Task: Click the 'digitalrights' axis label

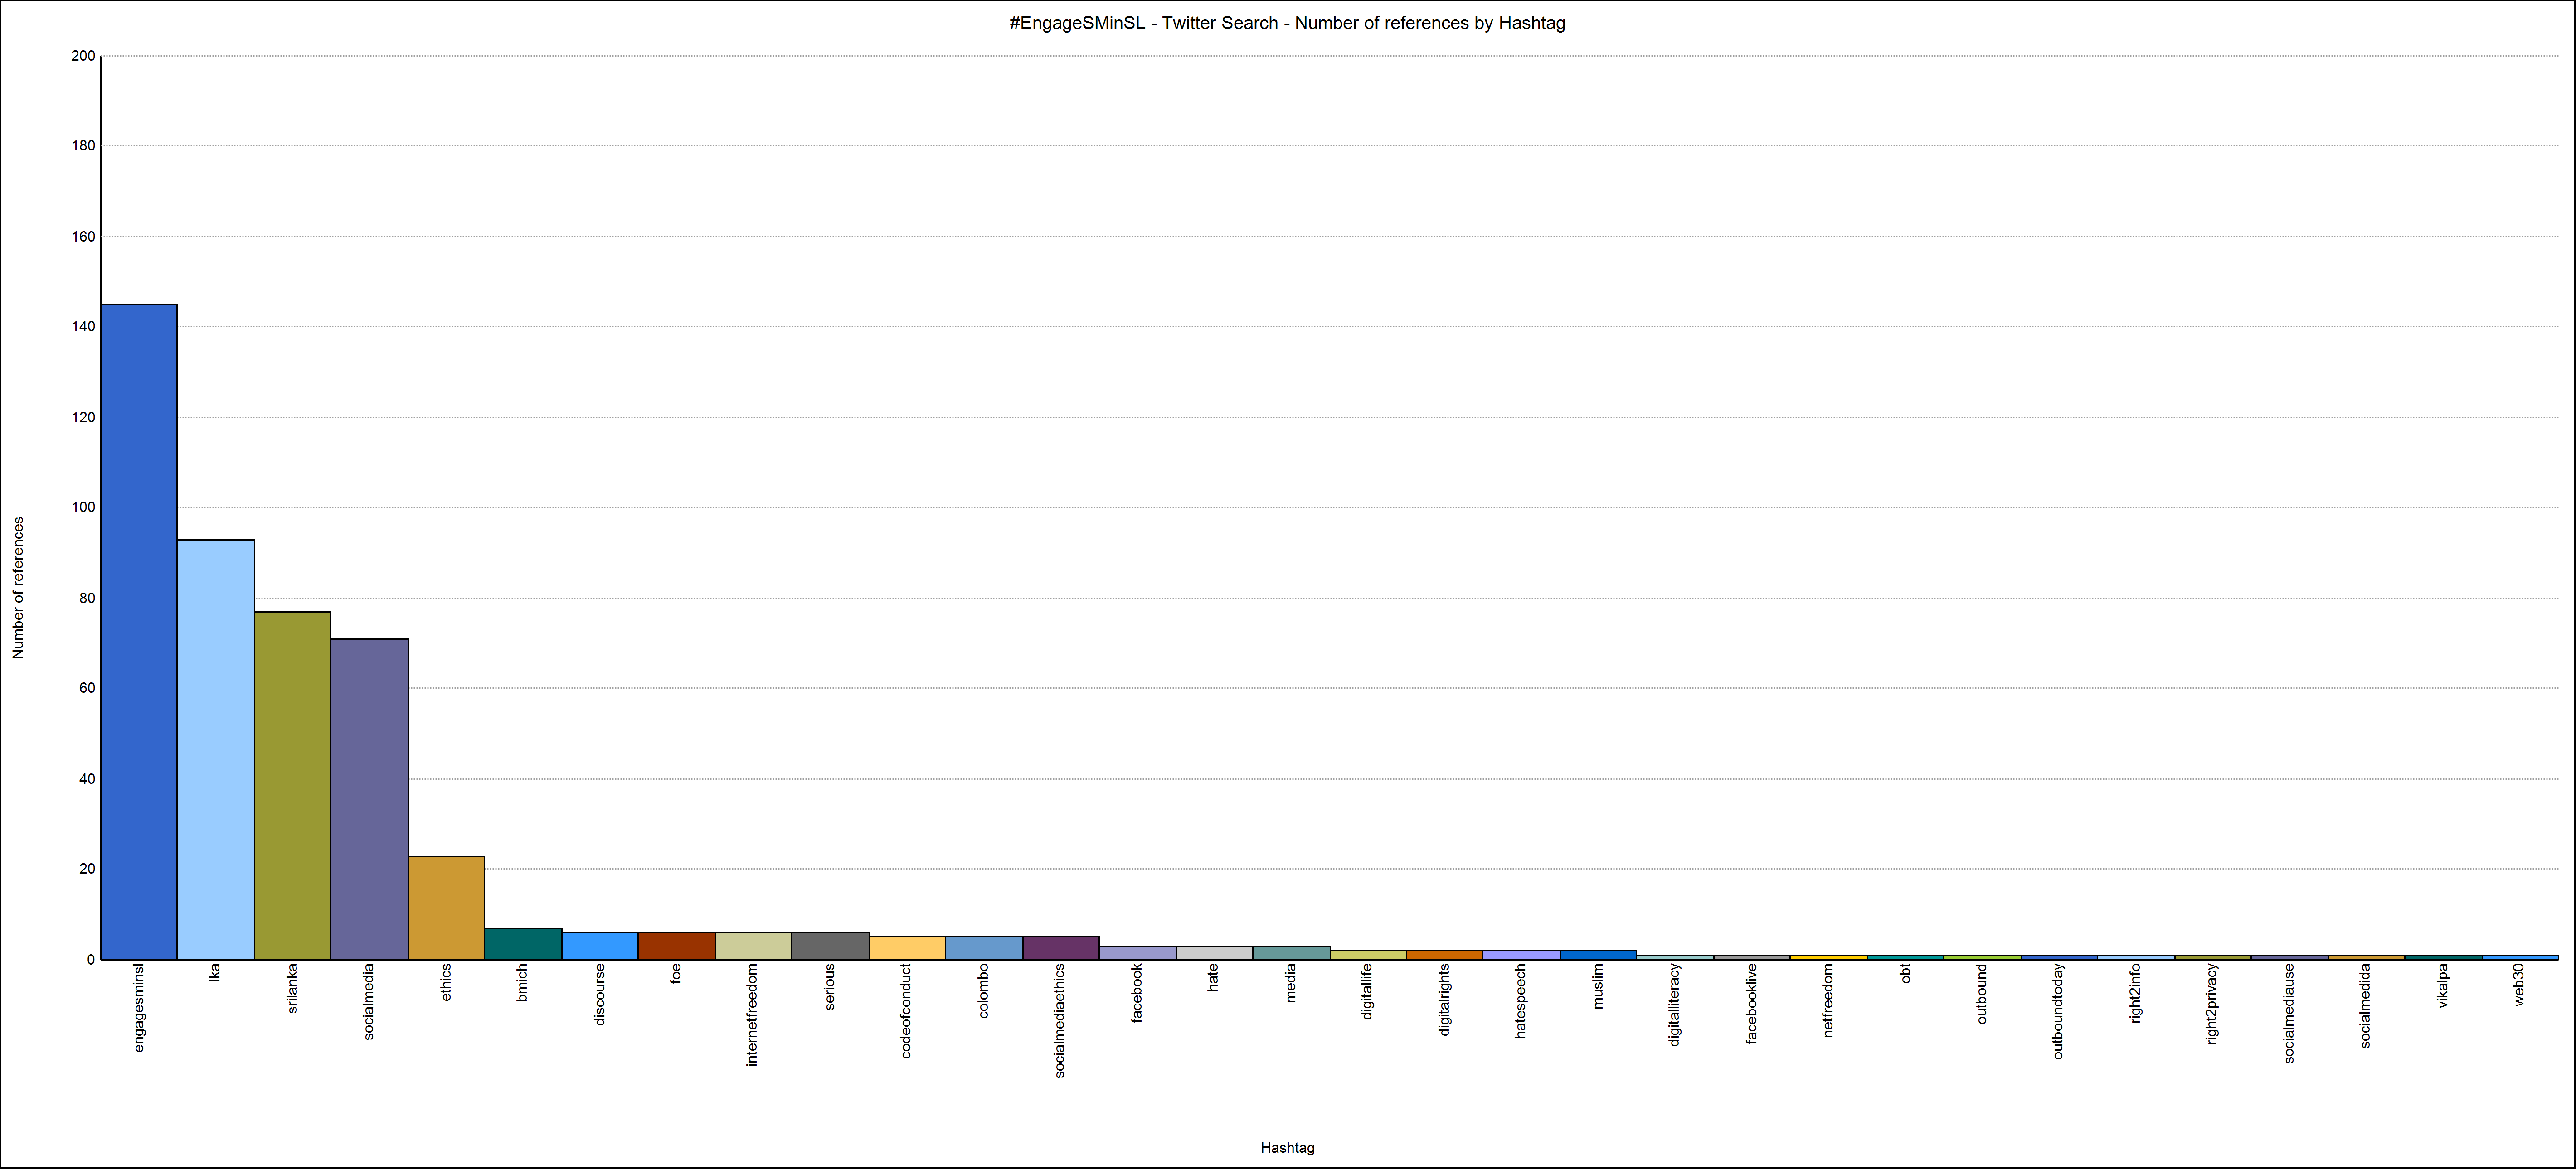Action: point(1444,999)
